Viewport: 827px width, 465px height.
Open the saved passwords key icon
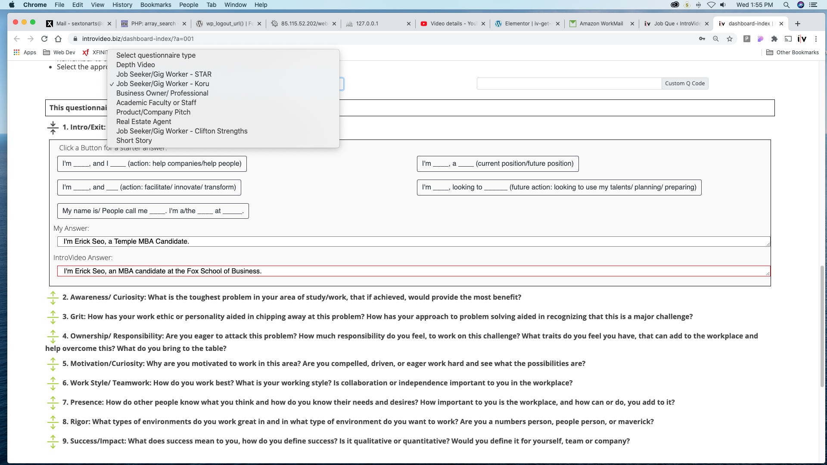coord(702,39)
